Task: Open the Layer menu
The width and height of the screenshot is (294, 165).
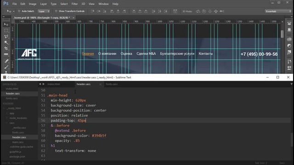Action: [44, 4]
